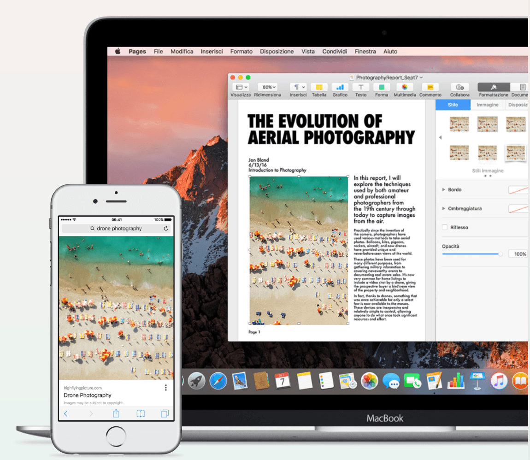
Task: Open the Finestra menu
Action: click(365, 51)
